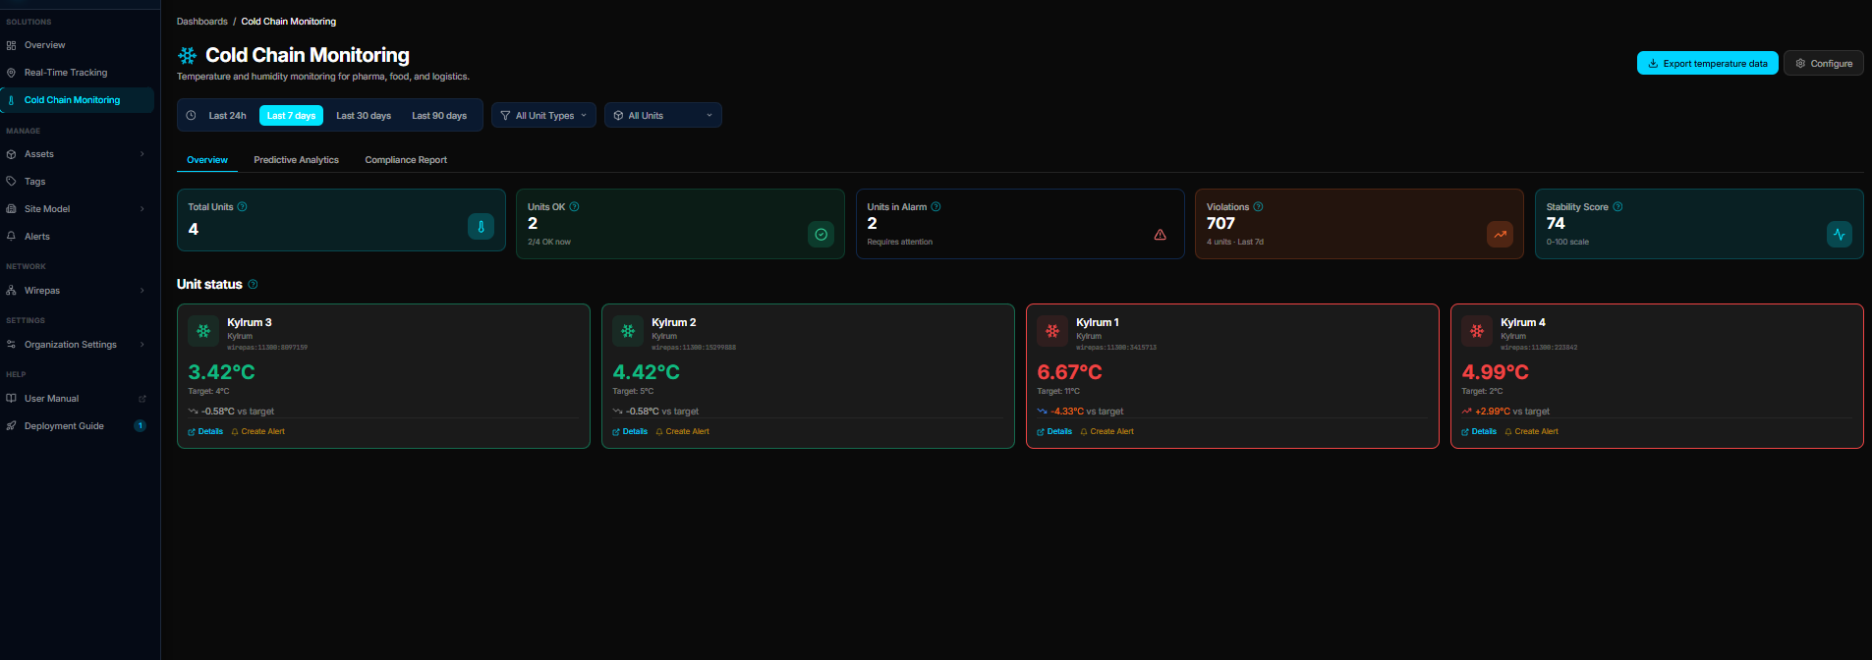Screen dimensions: 1872x660
Task: Click the 4.99°C temperature reading
Action: pos(1495,372)
